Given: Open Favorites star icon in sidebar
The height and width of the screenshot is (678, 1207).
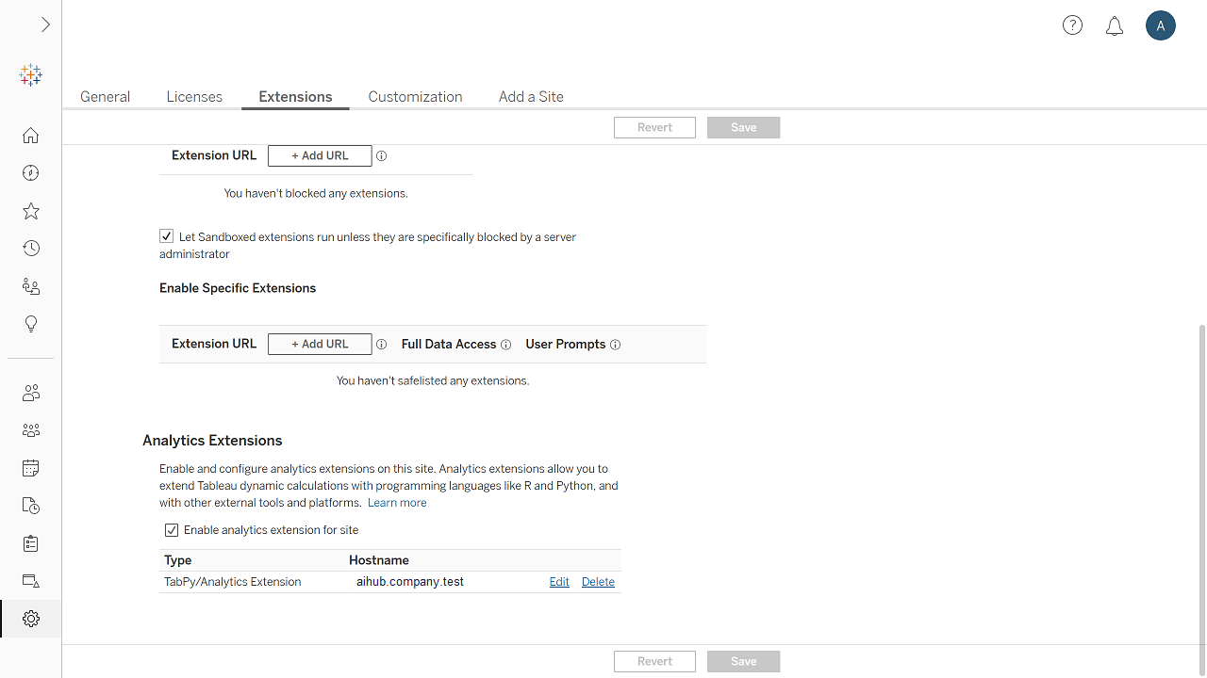Looking at the screenshot, I should click(31, 211).
